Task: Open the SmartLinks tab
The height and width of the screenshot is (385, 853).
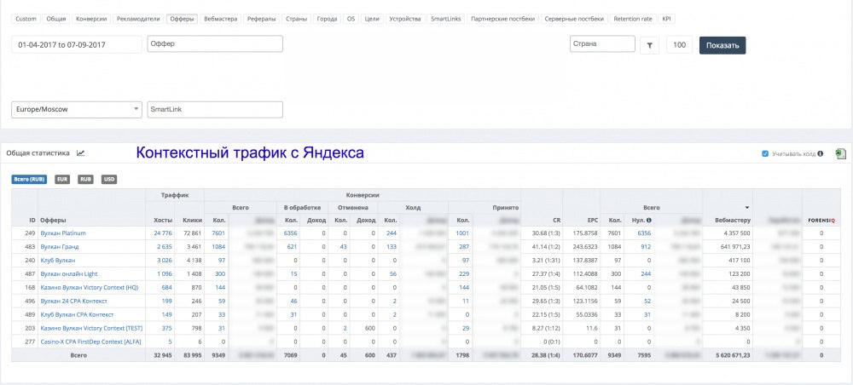Action: click(445, 19)
